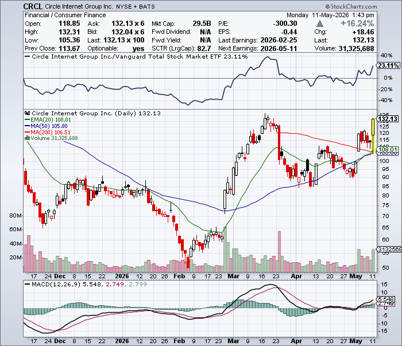Click the Volume value 31,325,688 in header
Screen dimensions: 402x346
(x=356, y=48)
